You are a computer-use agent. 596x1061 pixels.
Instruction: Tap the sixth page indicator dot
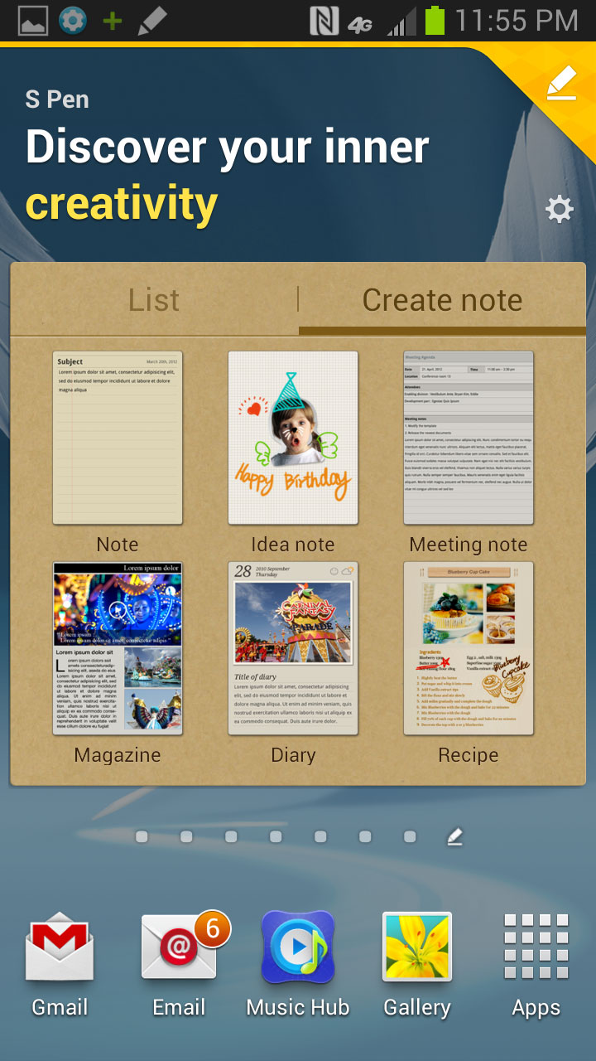(x=365, y=837)
